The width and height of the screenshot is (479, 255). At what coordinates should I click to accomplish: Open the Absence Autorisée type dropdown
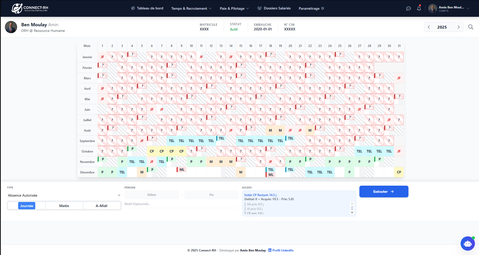click(x=64, y=195)
